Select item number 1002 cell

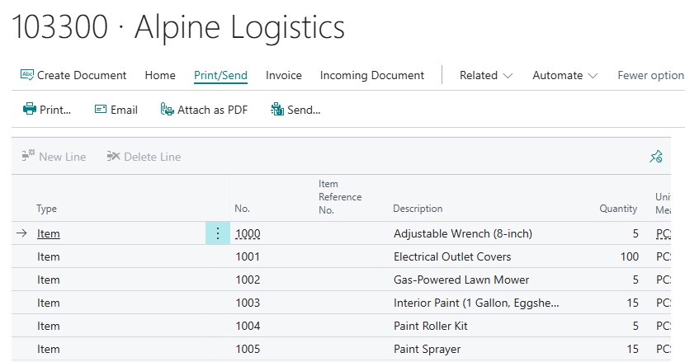point(248,280)
